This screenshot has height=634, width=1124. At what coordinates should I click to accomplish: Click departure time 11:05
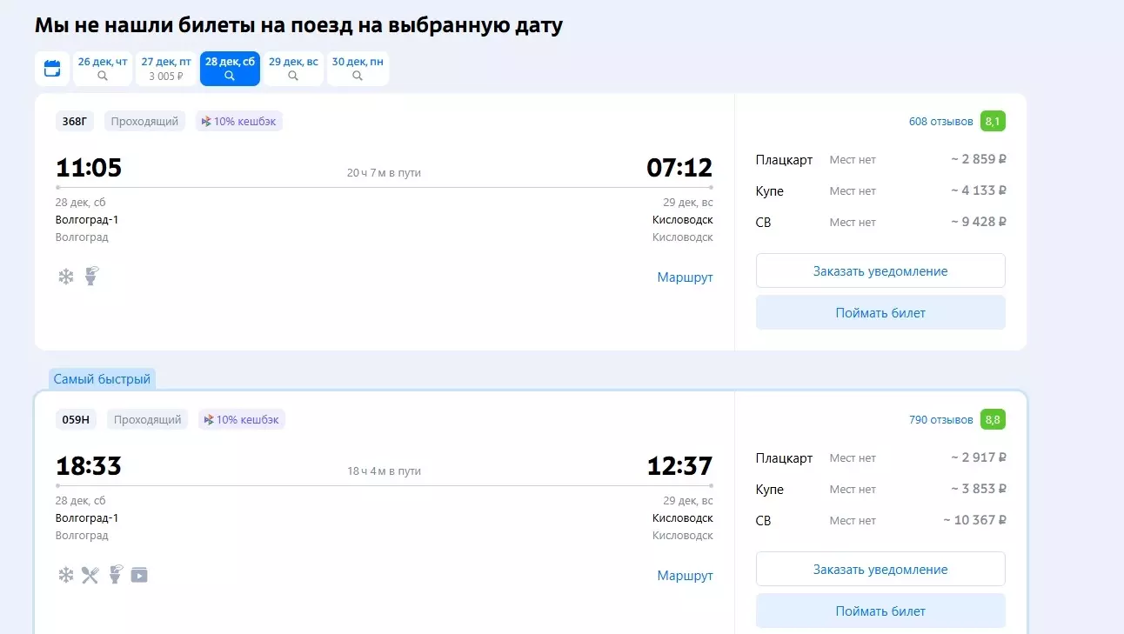[89, 168]
